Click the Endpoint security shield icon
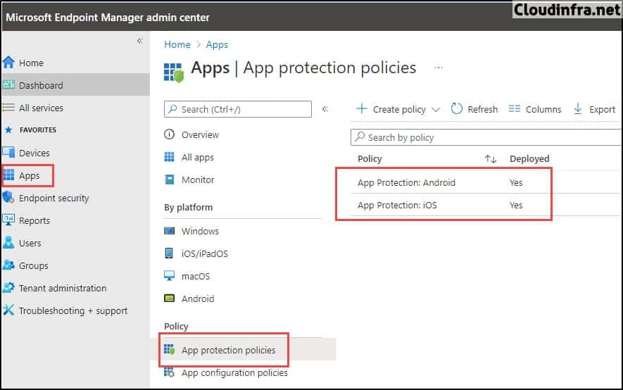 pos(8,197)
